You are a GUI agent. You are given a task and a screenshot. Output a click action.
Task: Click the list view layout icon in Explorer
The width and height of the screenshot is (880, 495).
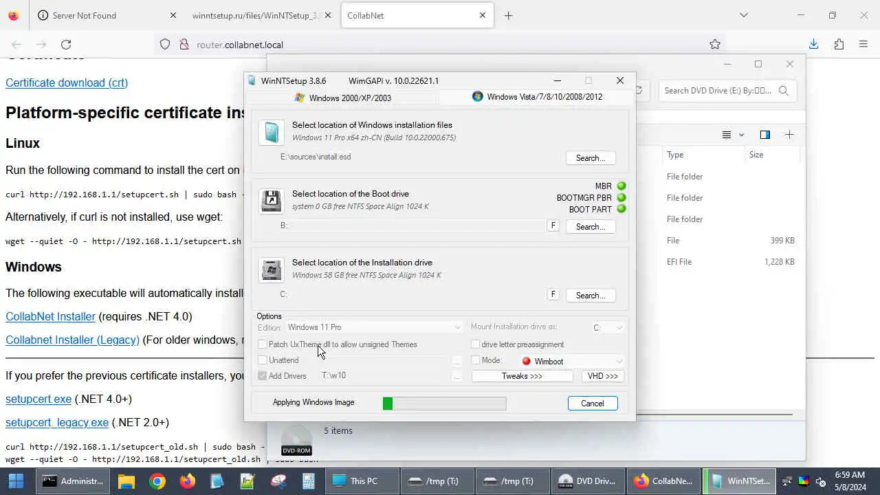click(x=727, y=135)
